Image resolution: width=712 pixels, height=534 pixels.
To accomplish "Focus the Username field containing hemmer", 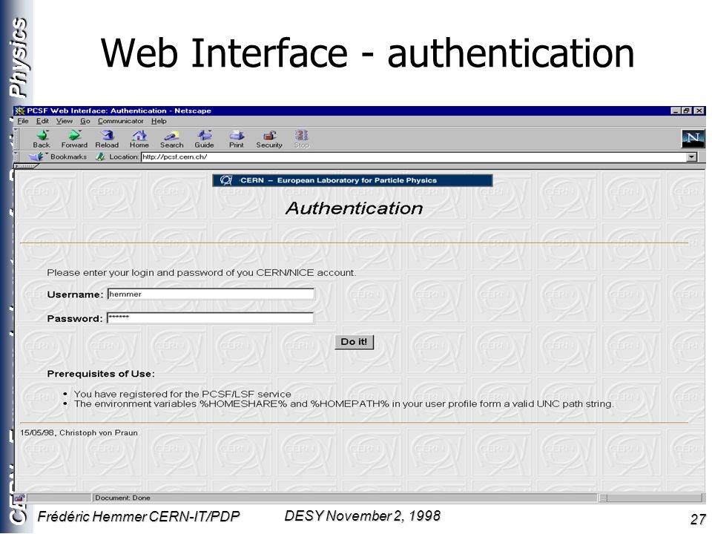I will tap(211, 294).
